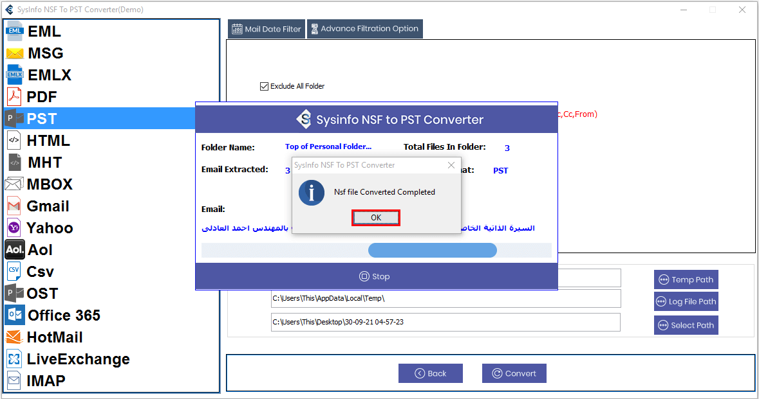Select the OST format icon
Screen dimensions: 759x399
click(x=14, y=293)
